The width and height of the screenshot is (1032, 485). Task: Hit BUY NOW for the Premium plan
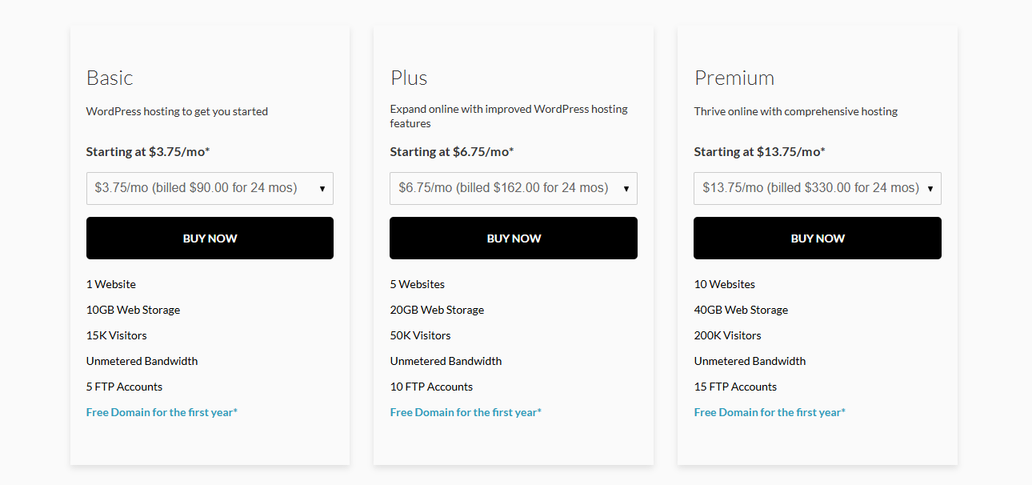[817, 238]
